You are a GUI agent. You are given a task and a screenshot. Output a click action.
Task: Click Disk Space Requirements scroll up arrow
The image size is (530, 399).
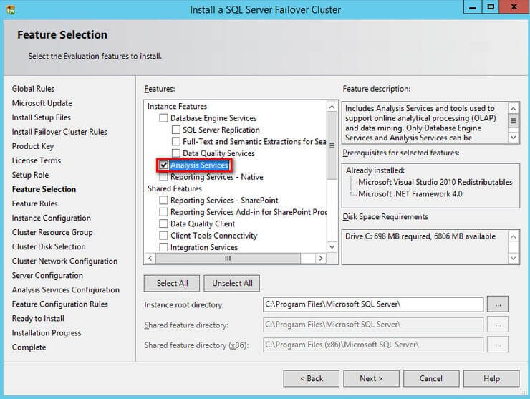coord(513,236)
